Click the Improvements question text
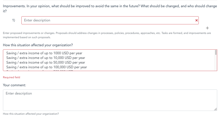218x117 pixels. [x=110, y=9]
